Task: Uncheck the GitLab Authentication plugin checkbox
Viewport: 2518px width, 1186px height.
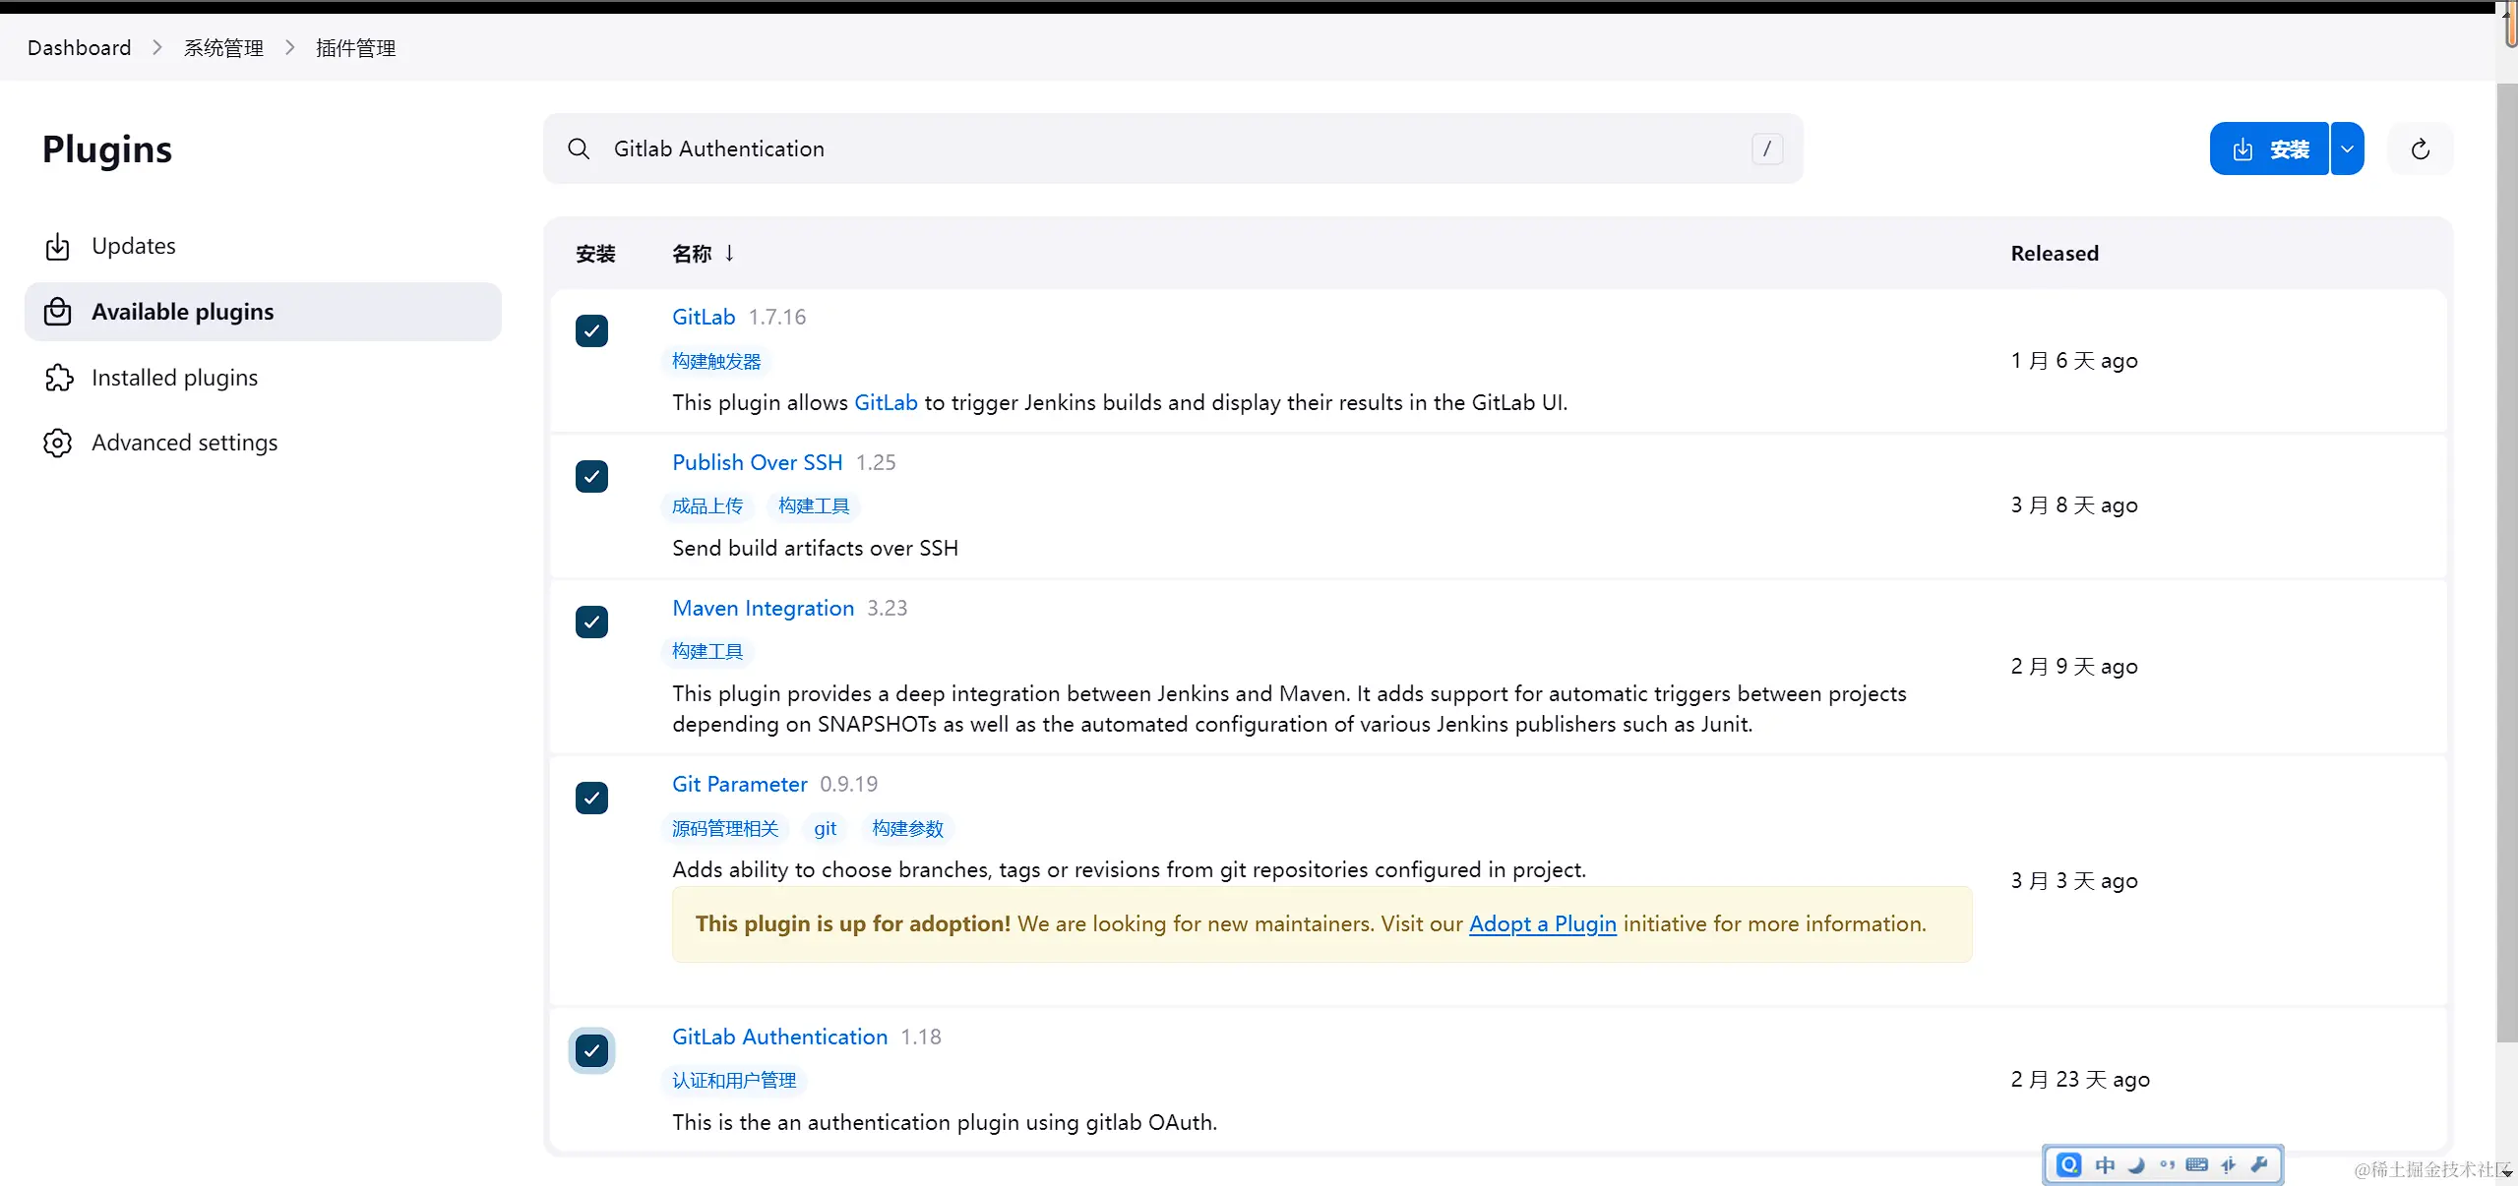Action: [591, 1051]
